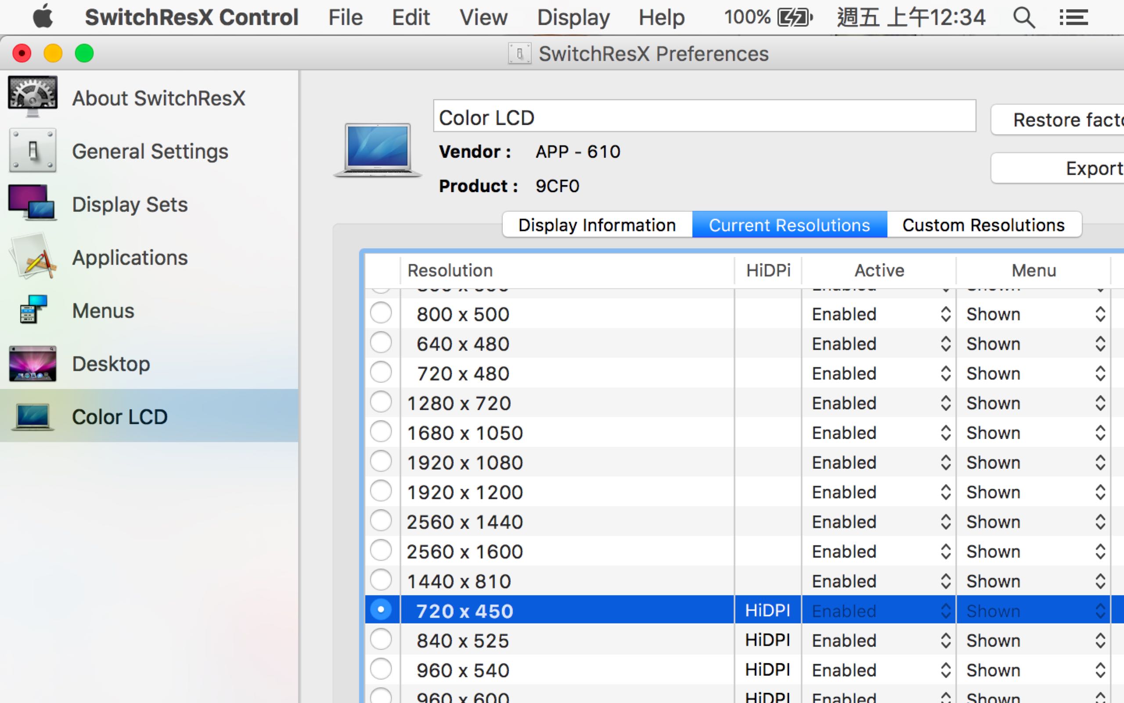Open Active dropdown for 1920 x 1200

click(x=879, y=493)
